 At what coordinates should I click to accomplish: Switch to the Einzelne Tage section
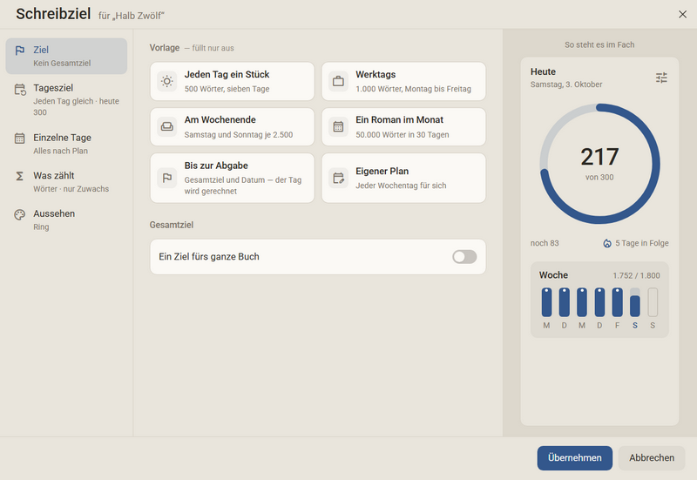click(x=66, y=144)
